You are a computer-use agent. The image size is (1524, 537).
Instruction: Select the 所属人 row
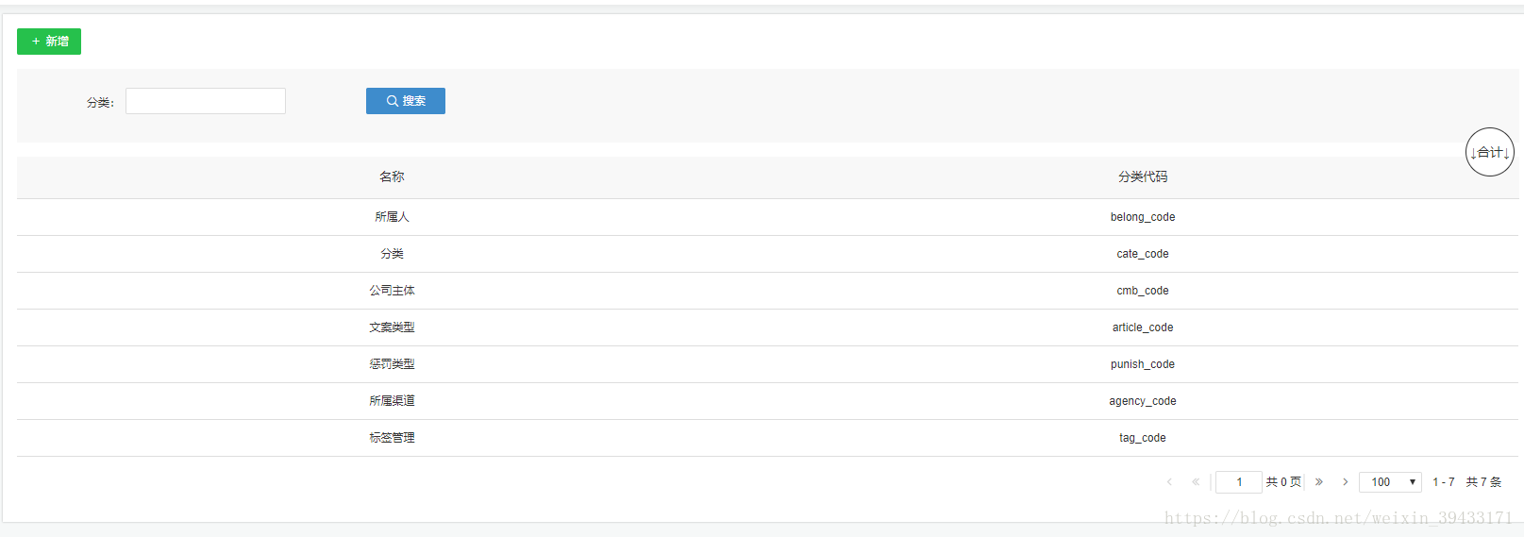767,217
